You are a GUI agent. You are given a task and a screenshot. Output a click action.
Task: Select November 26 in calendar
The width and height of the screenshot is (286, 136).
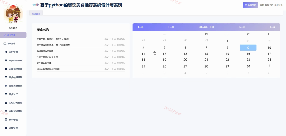(164, 66)
